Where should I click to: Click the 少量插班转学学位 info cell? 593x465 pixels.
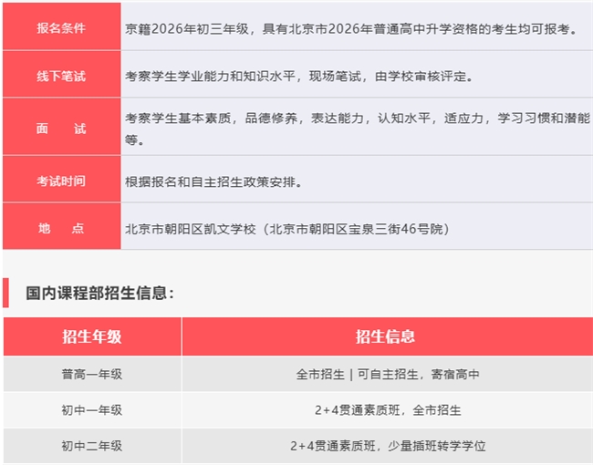(x=387, y=446)
